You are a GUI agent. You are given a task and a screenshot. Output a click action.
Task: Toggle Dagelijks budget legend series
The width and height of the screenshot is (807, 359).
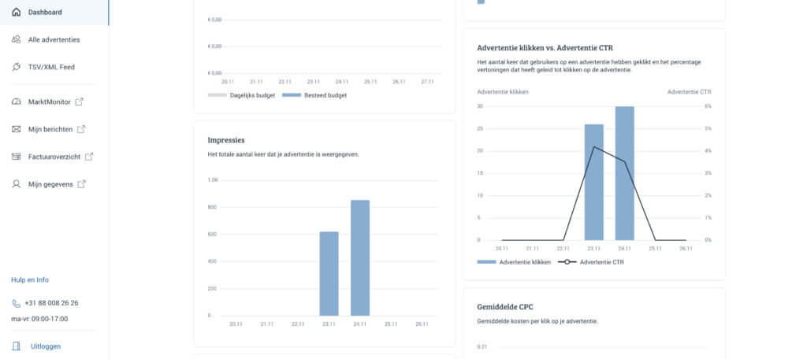(240, 95)
